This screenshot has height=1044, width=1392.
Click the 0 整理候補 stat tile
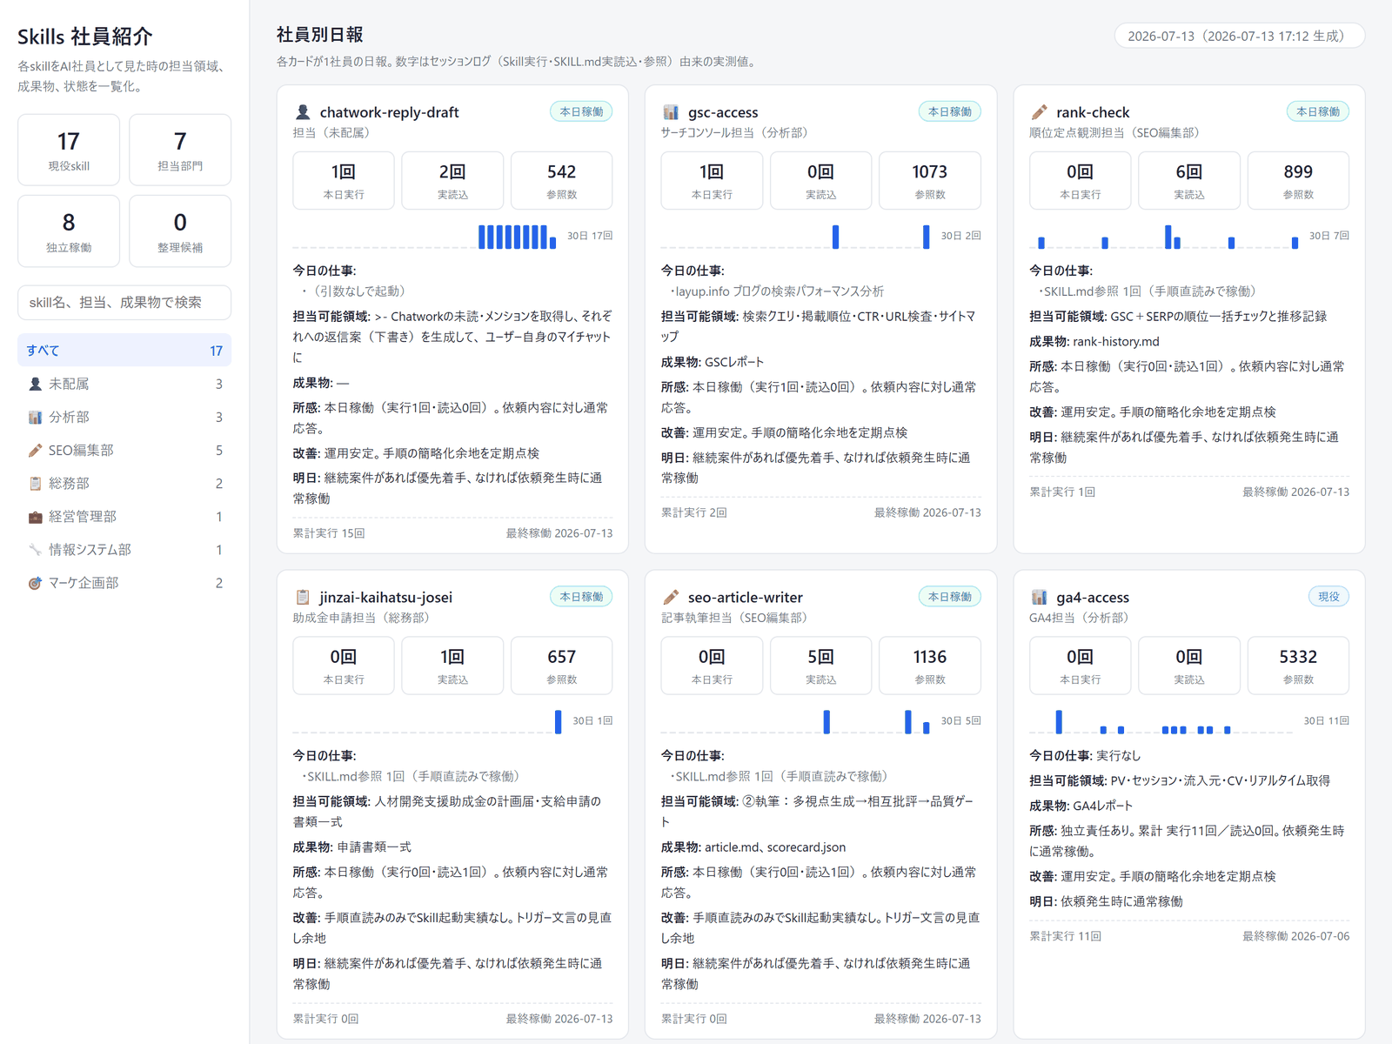click(x=180, y=231)
